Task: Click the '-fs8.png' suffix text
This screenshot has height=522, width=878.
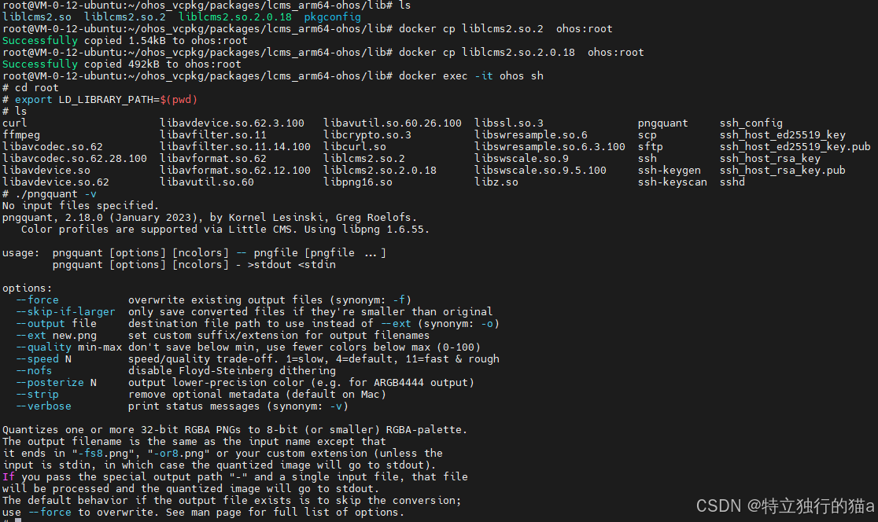Action: [106, 453]
